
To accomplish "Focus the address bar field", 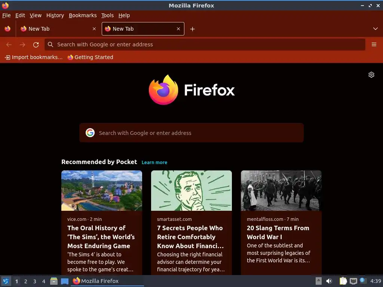I will click(205, 44).
